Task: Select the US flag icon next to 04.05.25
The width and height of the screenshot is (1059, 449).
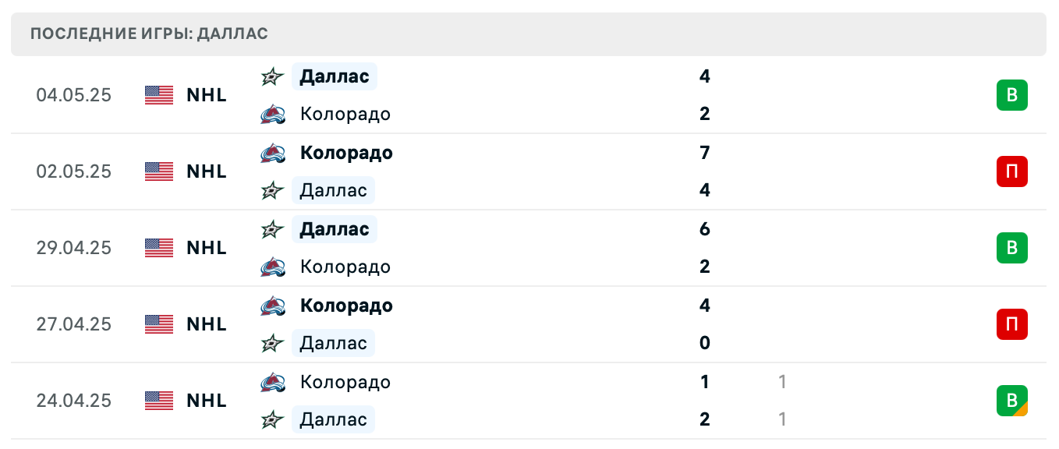Action: click(158, 95)
